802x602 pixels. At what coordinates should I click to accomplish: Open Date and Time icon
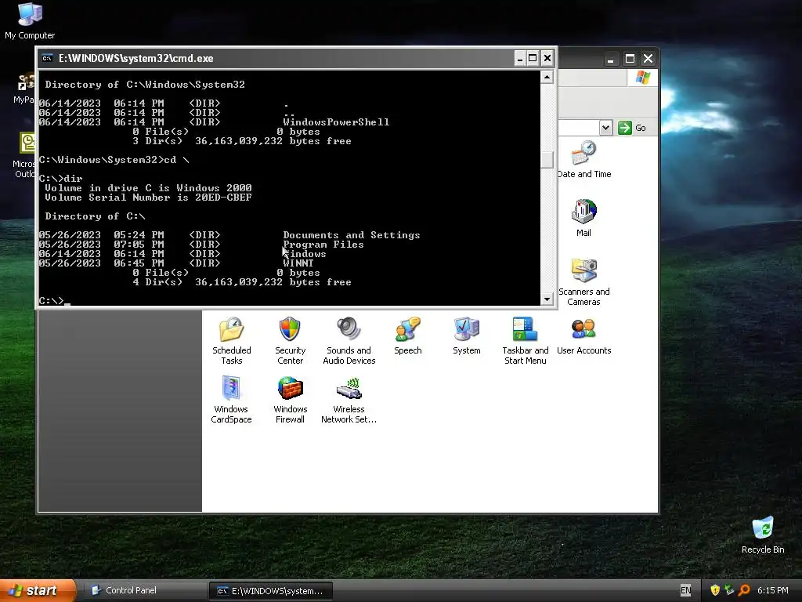[584, 159]
